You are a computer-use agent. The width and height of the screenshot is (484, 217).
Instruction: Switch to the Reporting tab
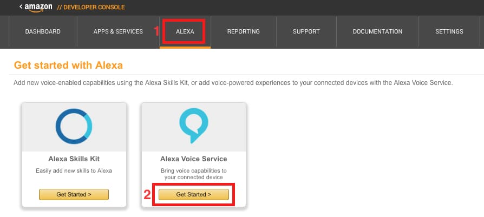(244, 31)
